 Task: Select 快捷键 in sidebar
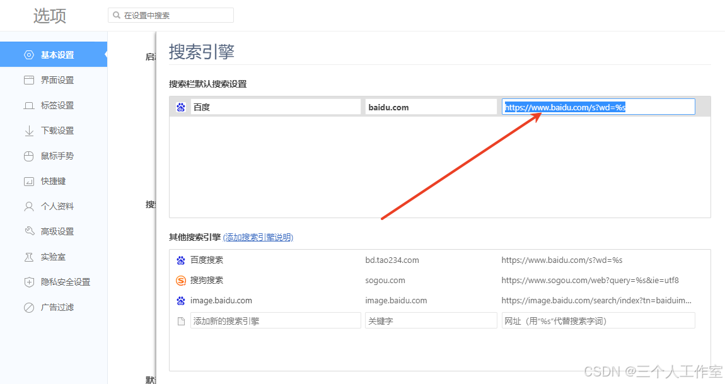pyautogui.click(x=54, y=181)
